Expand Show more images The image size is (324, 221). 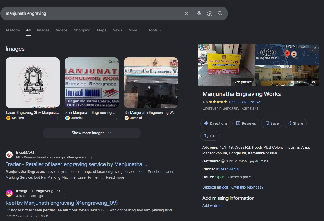coord(92,133)
